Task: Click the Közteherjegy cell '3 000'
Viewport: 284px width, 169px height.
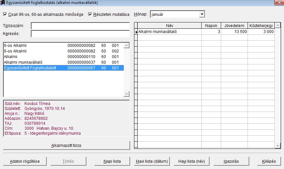Action: [261, 32]
